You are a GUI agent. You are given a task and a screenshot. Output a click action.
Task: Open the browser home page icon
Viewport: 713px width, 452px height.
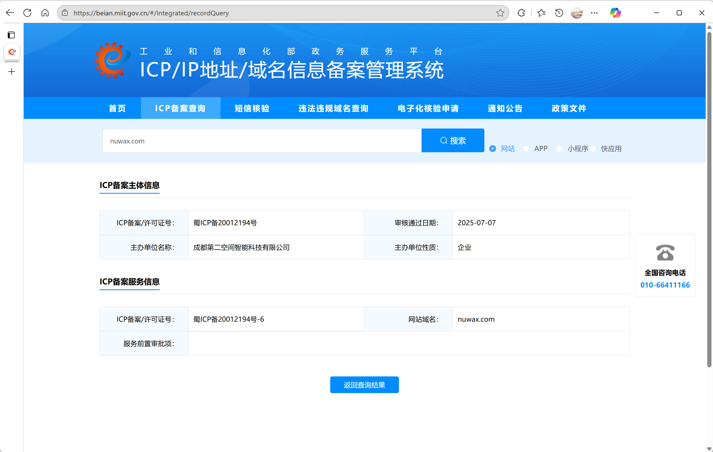45,13
